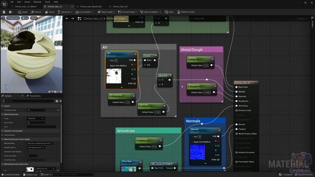
Task: Go back with graph navigation arrow
Action: (67, 19)
